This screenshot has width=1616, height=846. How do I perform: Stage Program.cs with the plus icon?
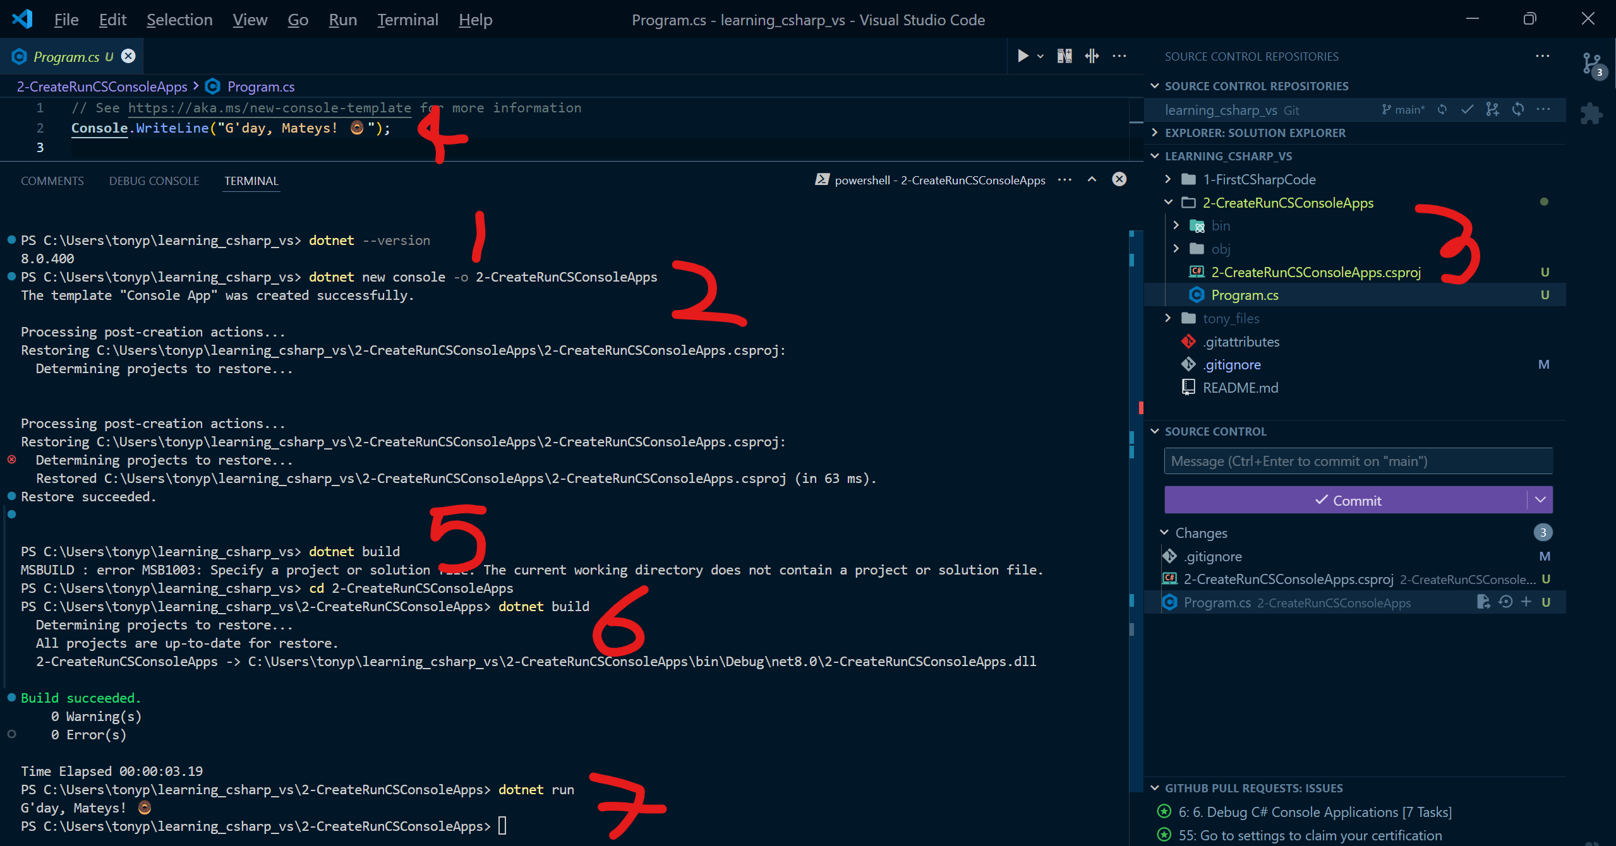click(1526, 602)
